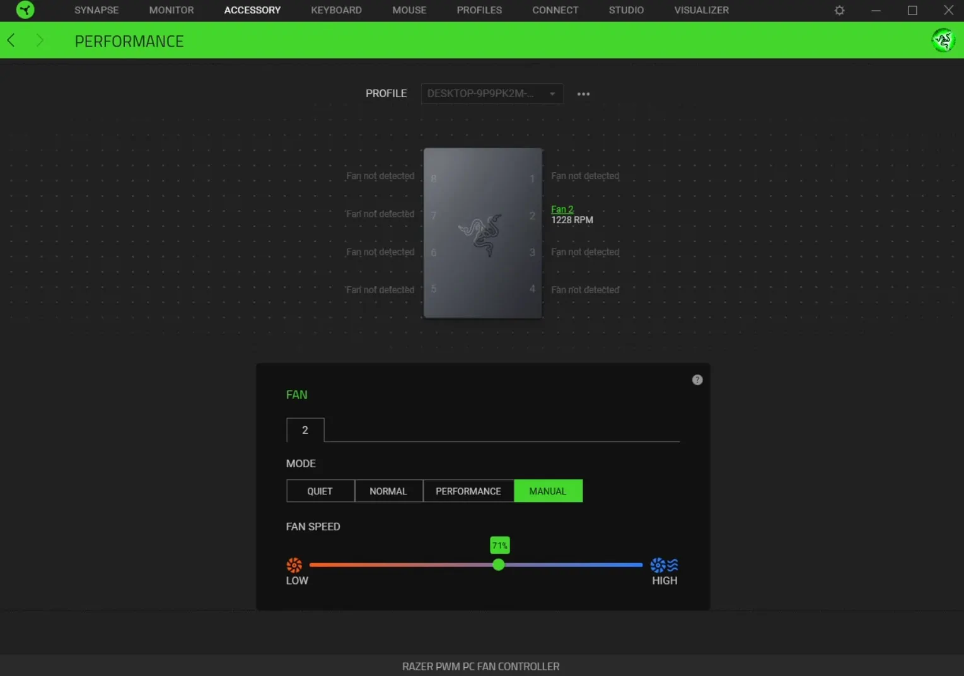
Task: Set fan mode to NORMAL
Action: click(388, 491)
